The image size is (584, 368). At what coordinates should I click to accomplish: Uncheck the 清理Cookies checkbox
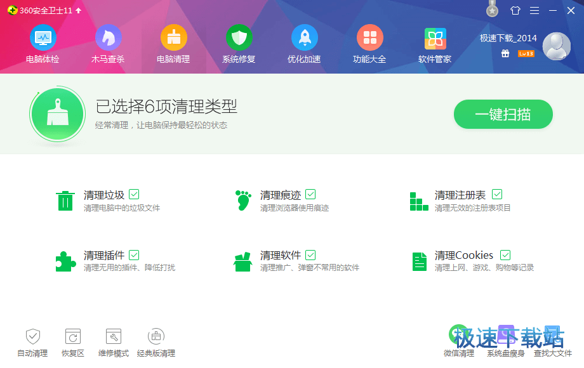505,255
